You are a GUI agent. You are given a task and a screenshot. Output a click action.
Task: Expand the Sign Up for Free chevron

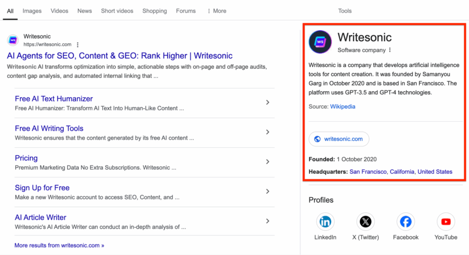click(x=267, y=191)
